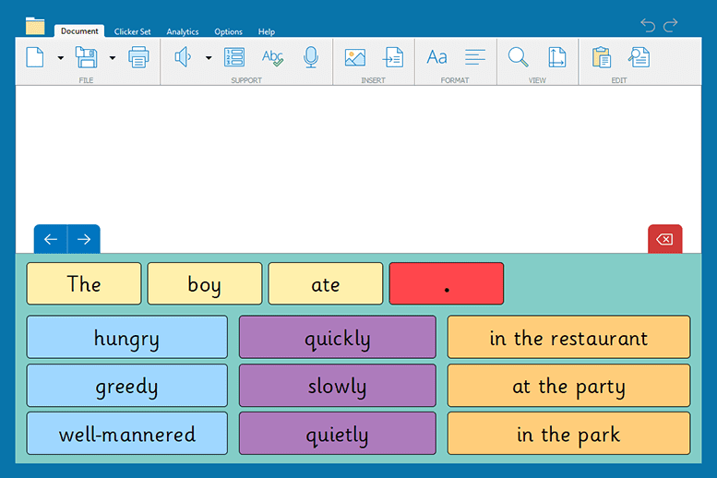Open the Clicker Set tab

pyautogui.click(x=132, y=31)
